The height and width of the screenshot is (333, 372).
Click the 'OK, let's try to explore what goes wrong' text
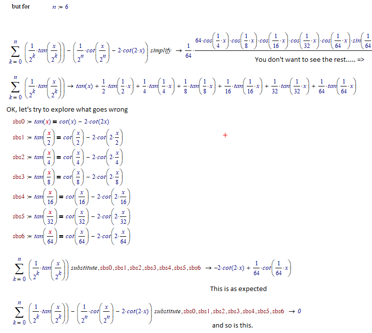(67, 110)
